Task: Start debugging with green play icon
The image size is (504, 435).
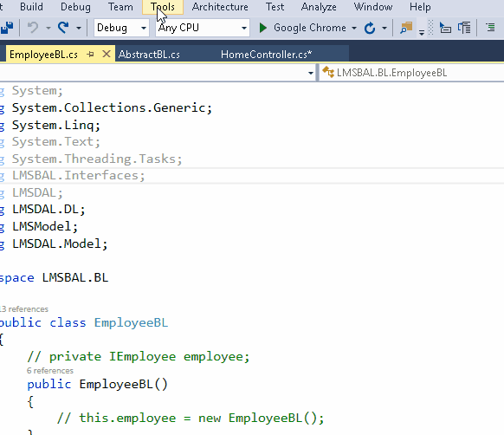Action: point(262,28)
